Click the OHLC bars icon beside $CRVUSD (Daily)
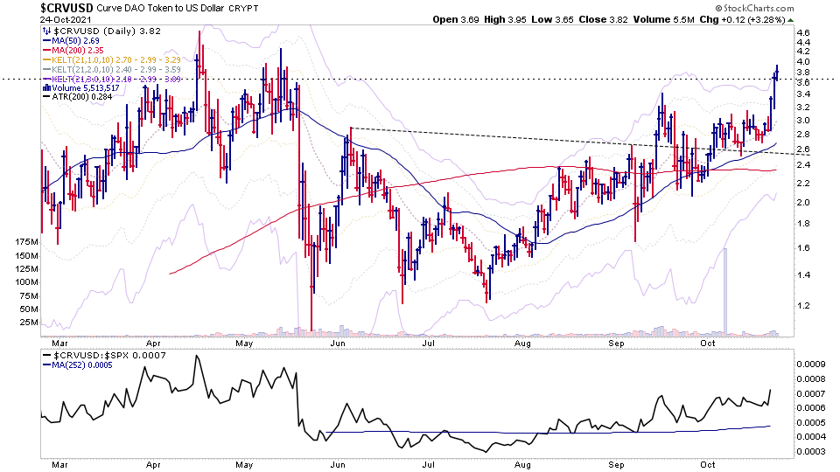 [x=46, y=31]
